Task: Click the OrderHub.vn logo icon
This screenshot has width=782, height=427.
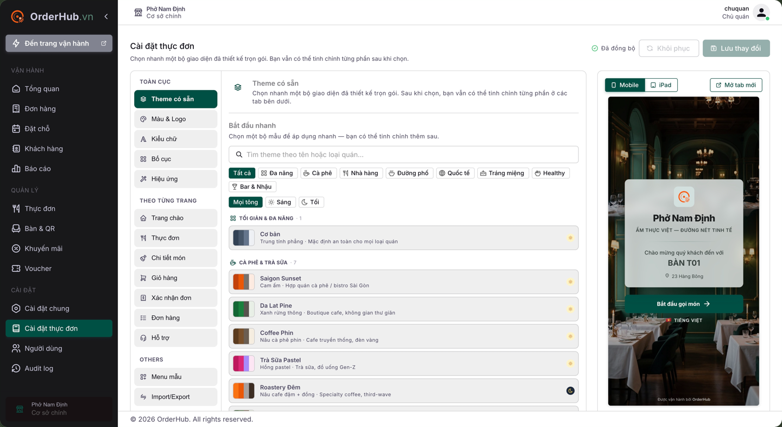Action: point(17,17)
